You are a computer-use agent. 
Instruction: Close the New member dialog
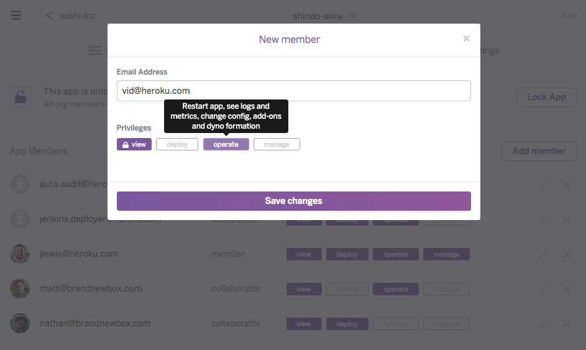tap(466, 39)
